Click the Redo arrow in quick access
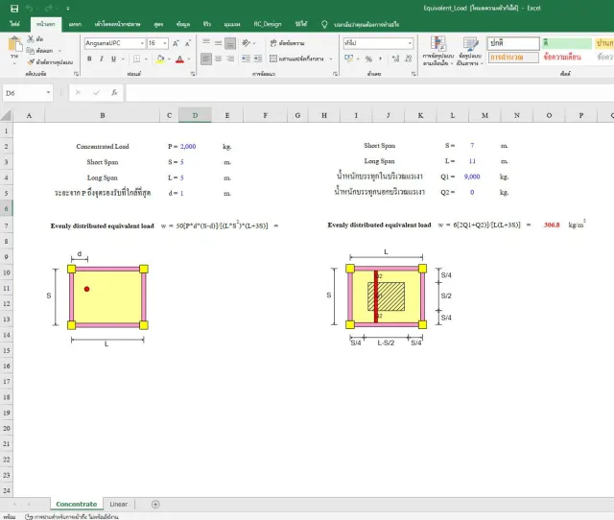The width and height of the screenshot is (614, 520). pos(49,9)
